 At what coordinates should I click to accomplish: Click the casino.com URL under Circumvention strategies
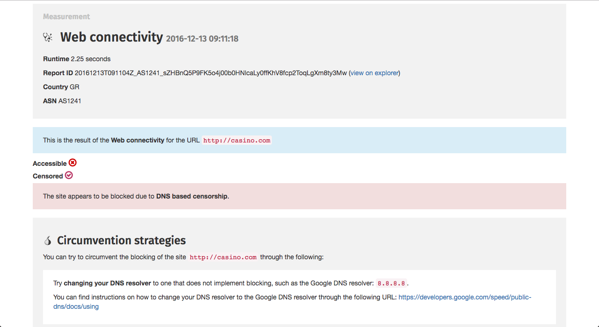[x=223, y=257]
